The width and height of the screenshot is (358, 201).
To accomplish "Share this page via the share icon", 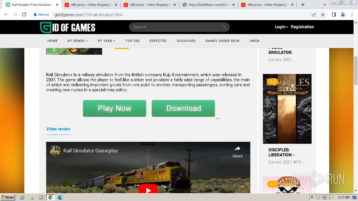I will 314,15.
